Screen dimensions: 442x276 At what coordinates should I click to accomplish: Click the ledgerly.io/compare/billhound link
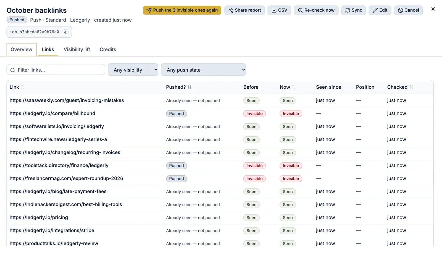coord(52,113)
